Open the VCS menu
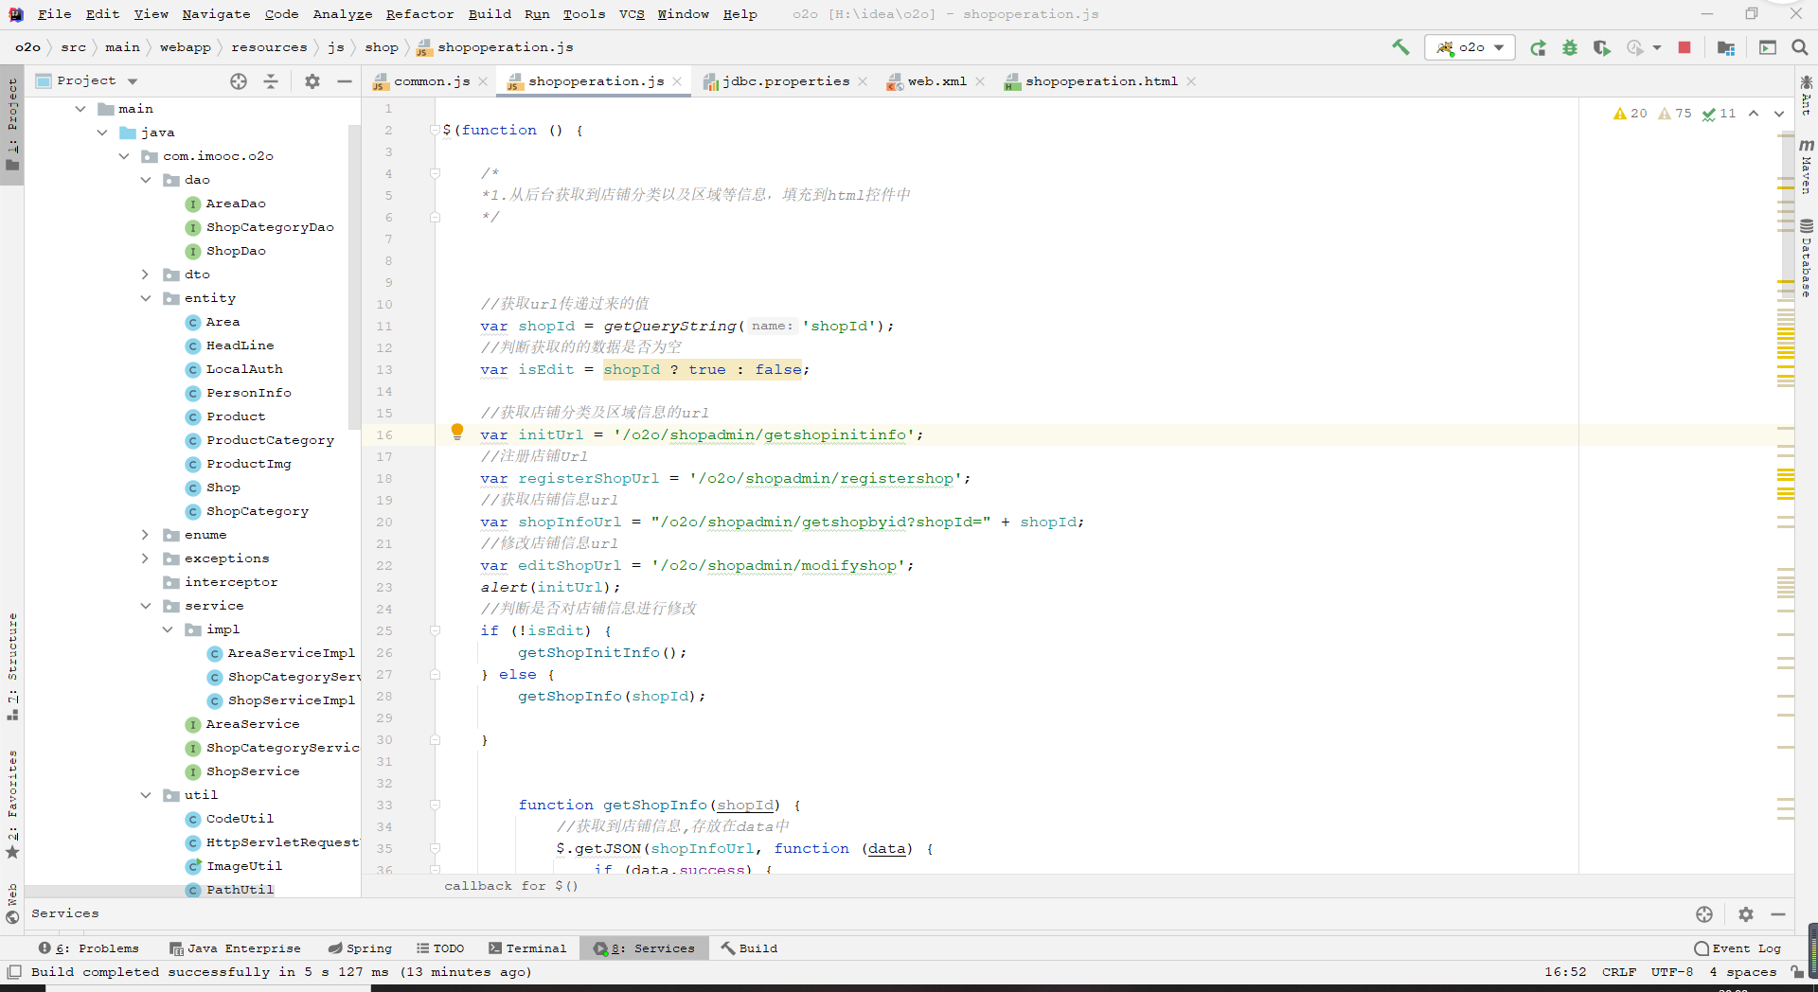The width and height of the screenshot is (1818, 992). click(632, 14)
